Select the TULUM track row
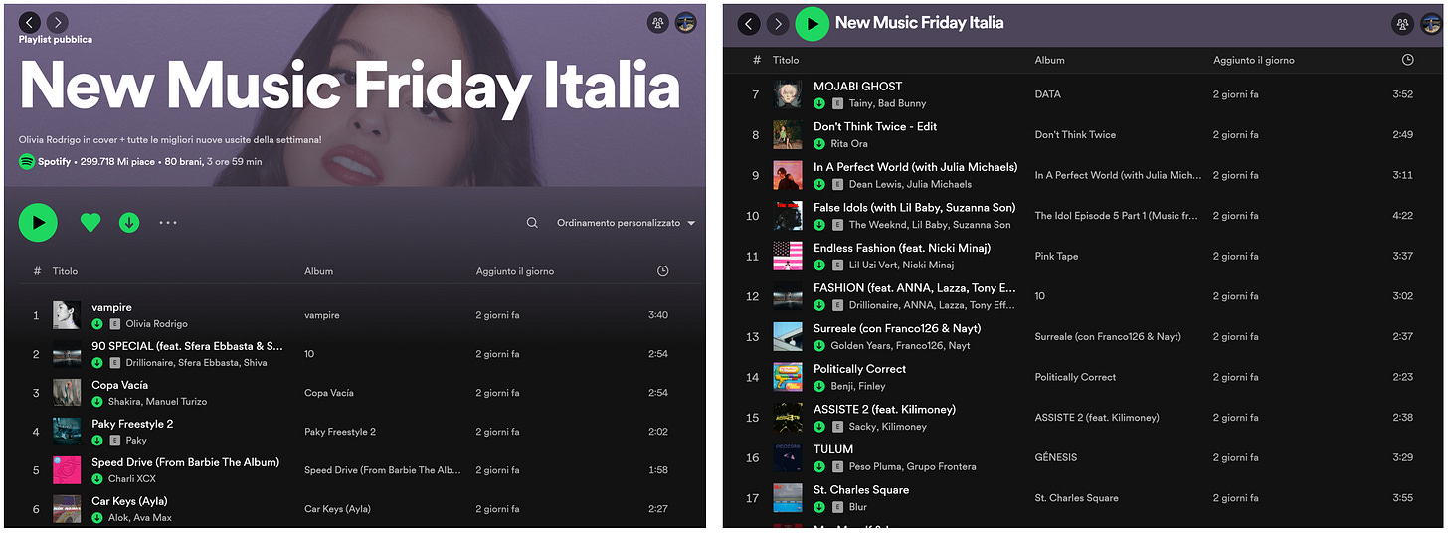The image size is (1448, 533). click(1082, 457)
